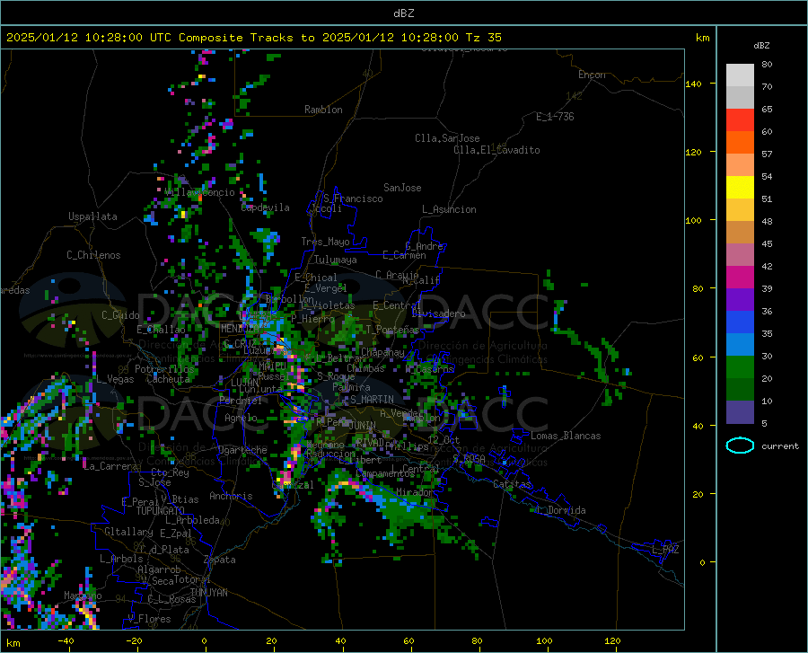Click the 'Mirador' location label

tap(415, 492)
